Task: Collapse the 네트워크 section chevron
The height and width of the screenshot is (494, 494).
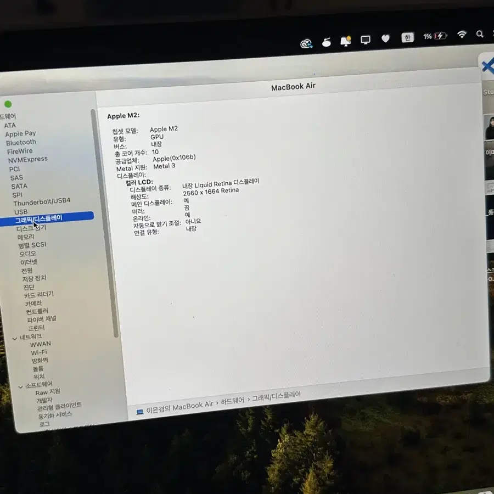Action: (14, 339)
